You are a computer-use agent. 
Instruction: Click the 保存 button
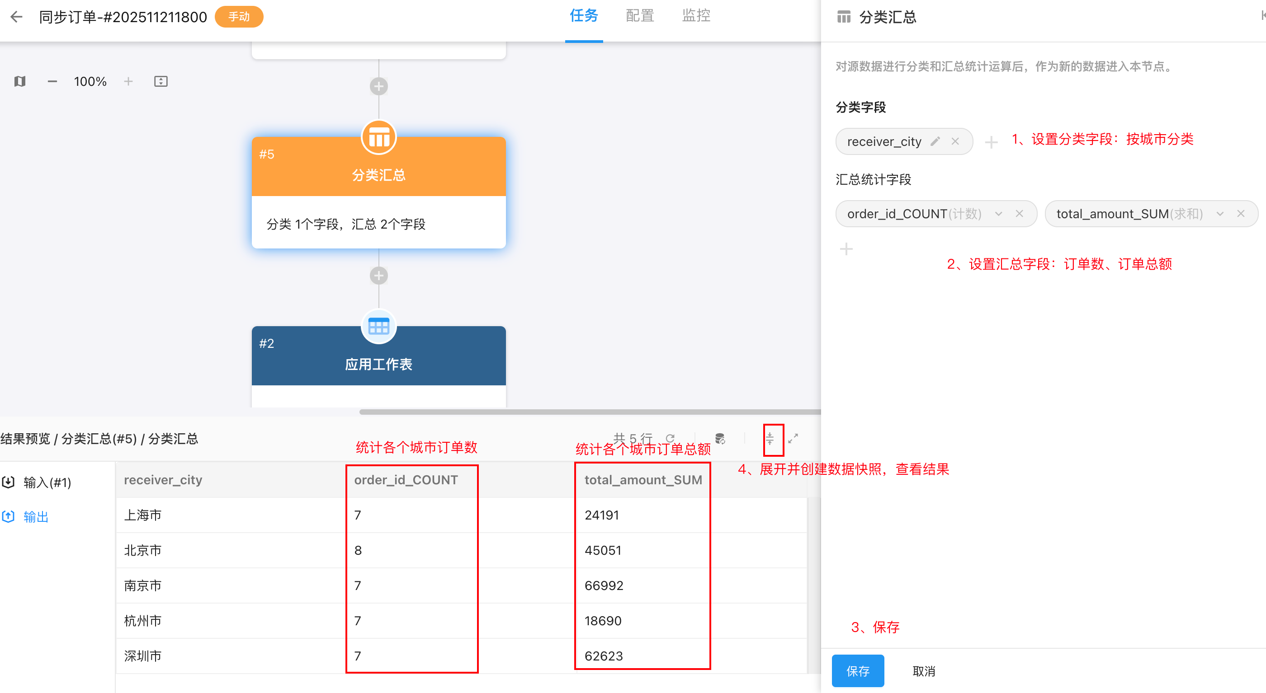pos(858,671)
